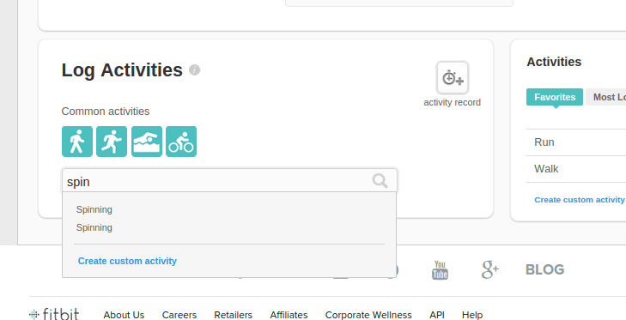Pick the Bike common activity icon
Viewport: 626px width, 320px height.
(181, 142)
